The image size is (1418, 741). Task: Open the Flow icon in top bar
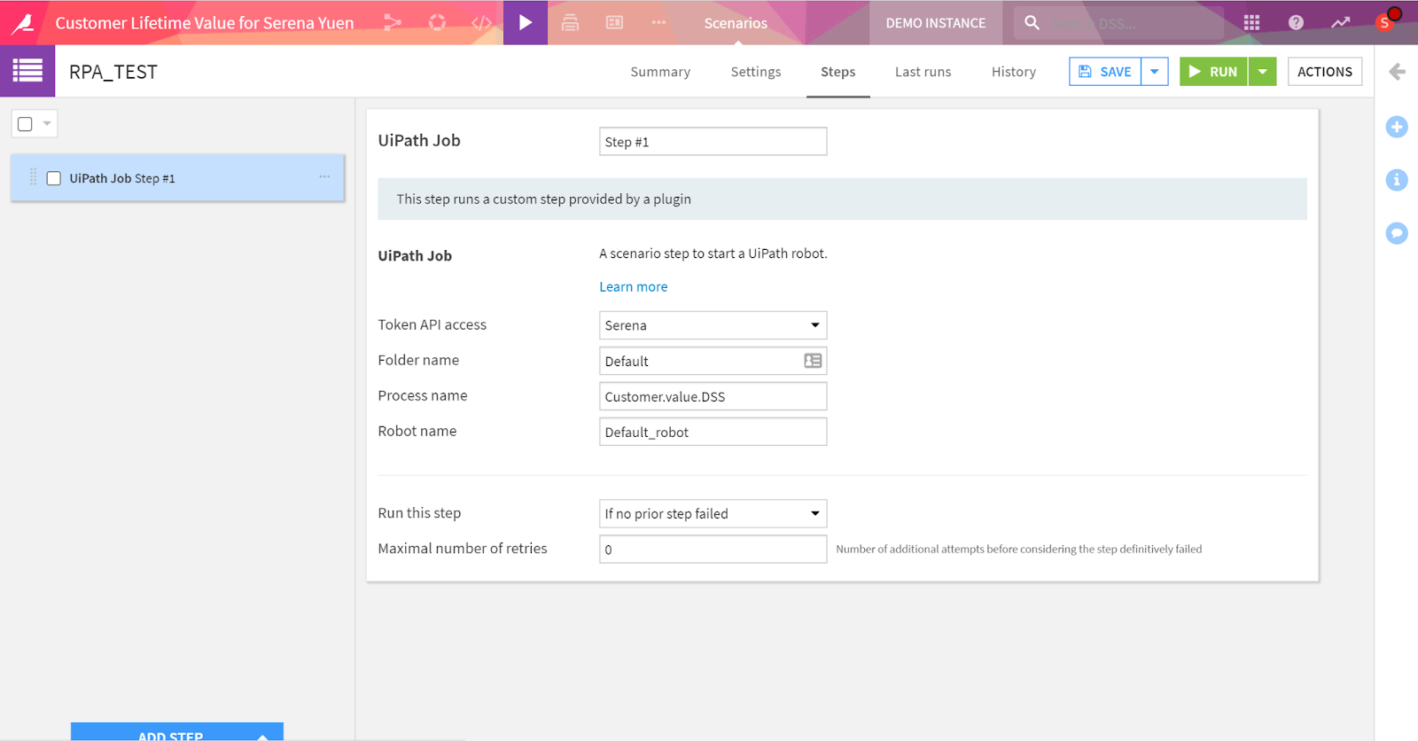point(393,23)
